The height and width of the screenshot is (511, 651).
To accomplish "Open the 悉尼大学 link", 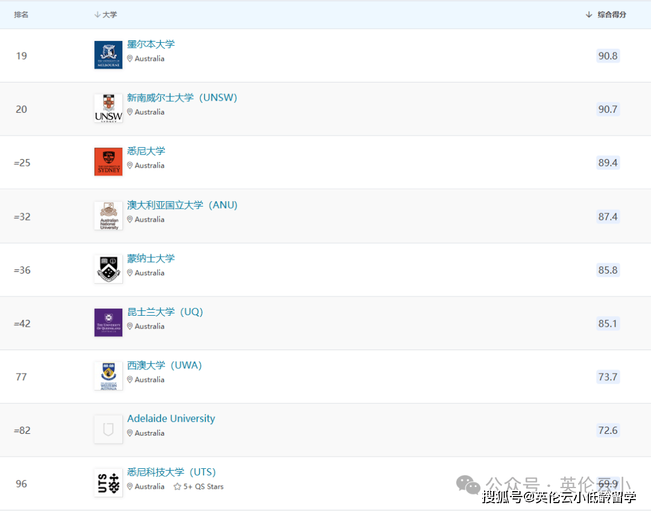I will pyautogui.click(x=146, y=151).
